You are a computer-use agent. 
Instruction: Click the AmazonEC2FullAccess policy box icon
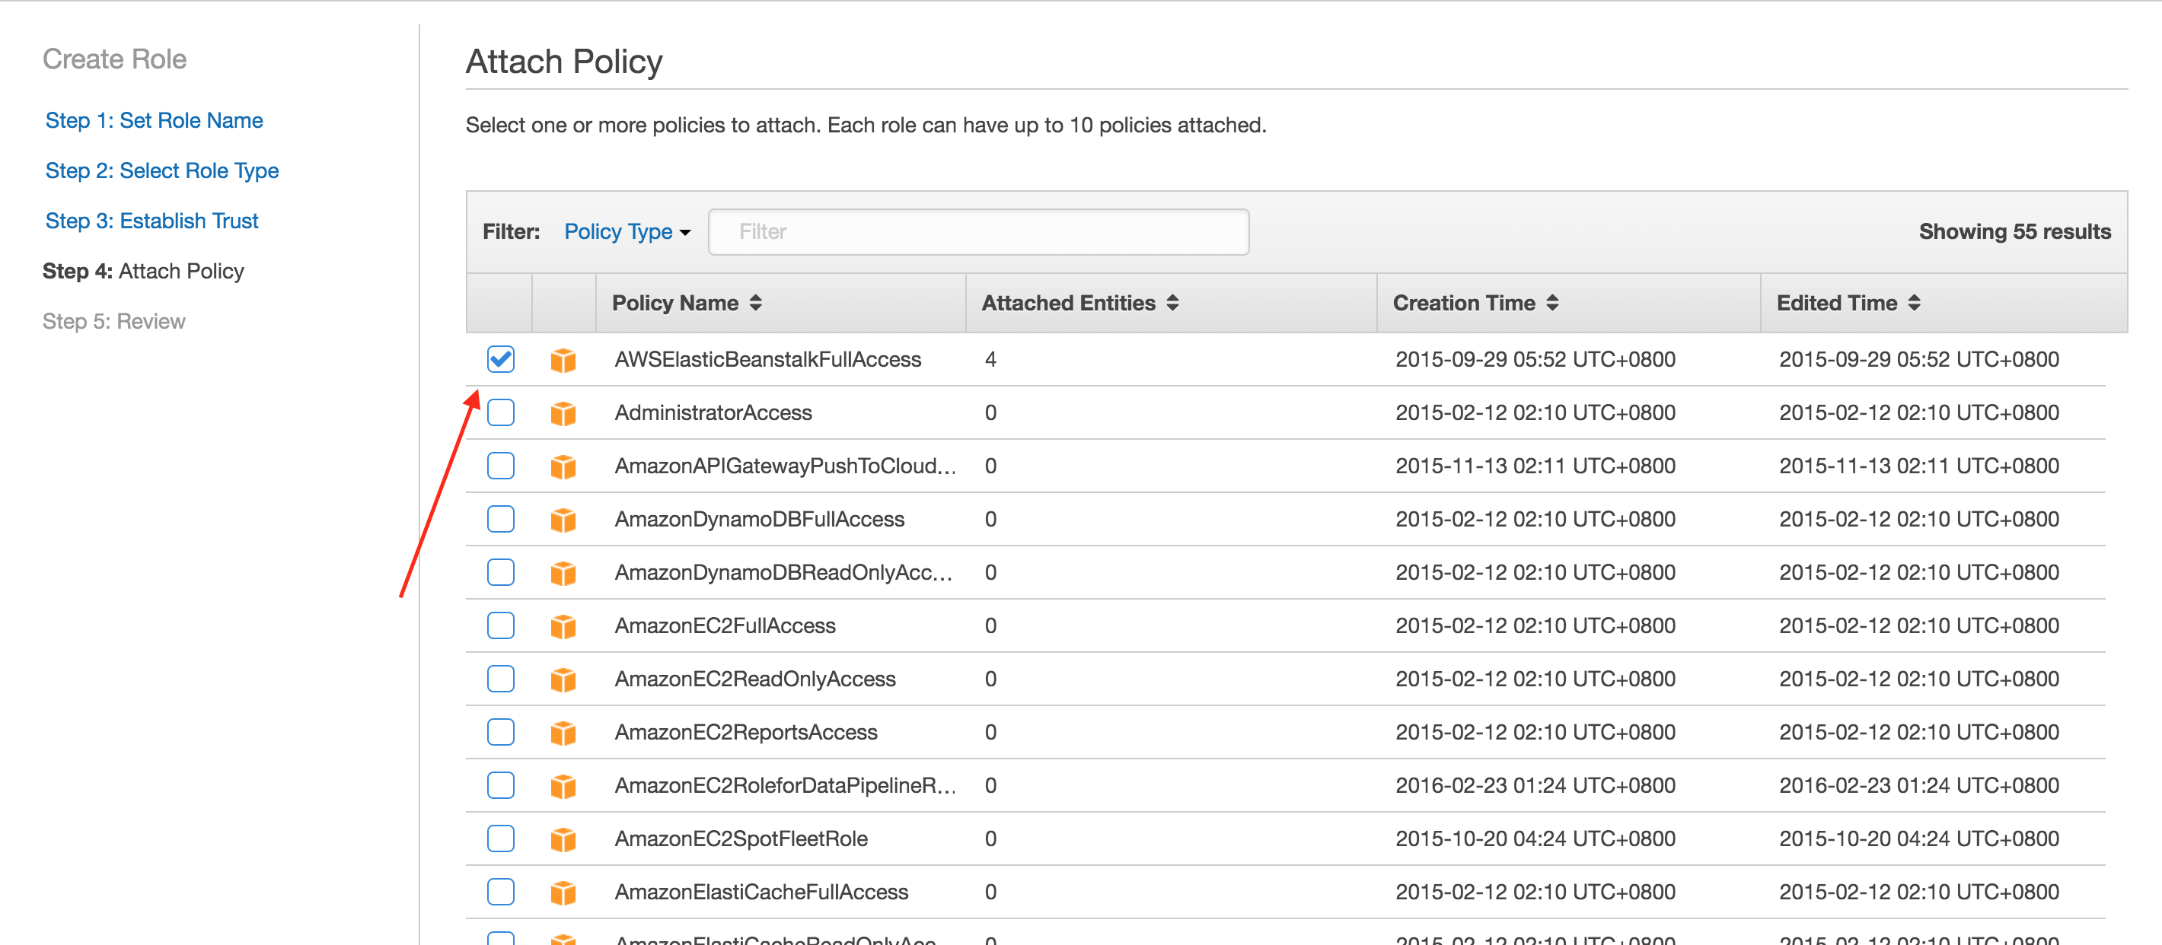click(563, 626)
